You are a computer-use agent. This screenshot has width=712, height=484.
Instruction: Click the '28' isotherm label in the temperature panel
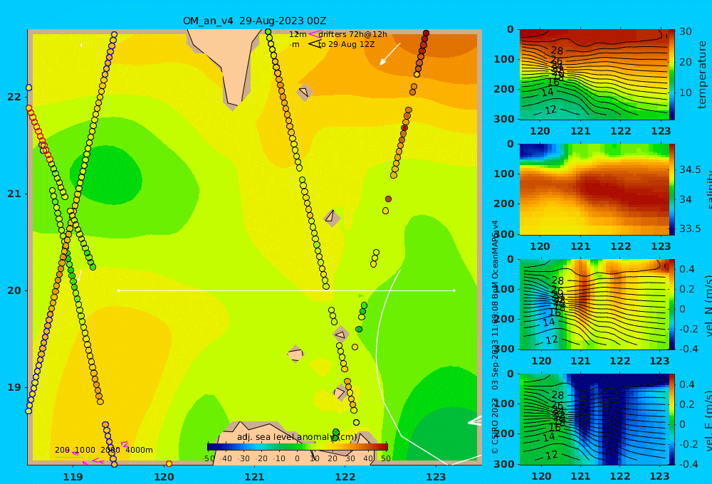[x=557, y=51]
